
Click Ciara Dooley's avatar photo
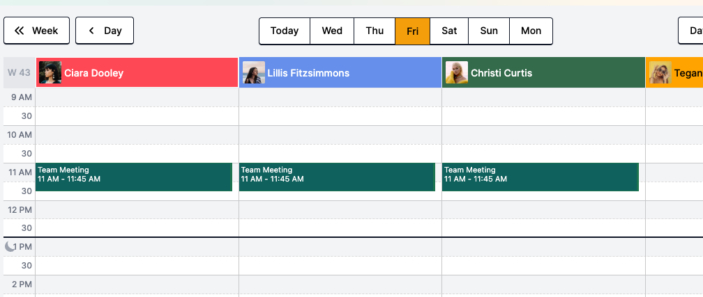(x=50, y=72)
